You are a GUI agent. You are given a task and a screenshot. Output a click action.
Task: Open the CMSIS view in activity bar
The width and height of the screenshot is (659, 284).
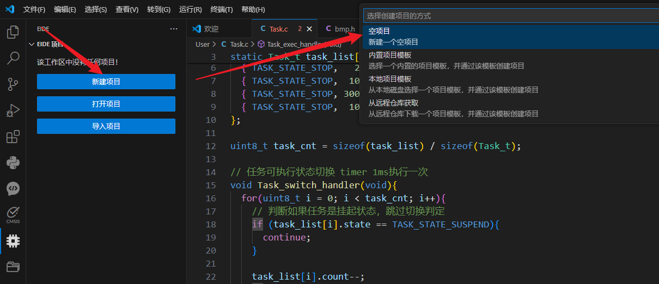(13, 215)
